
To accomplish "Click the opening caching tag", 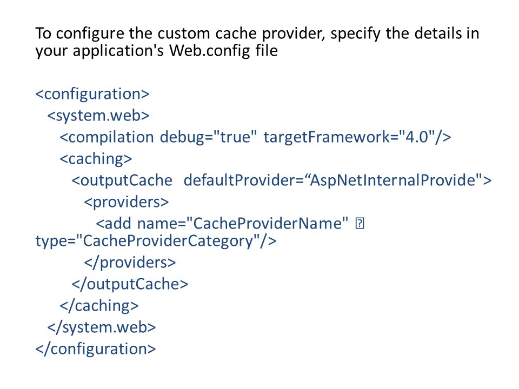I will (96, 159).
